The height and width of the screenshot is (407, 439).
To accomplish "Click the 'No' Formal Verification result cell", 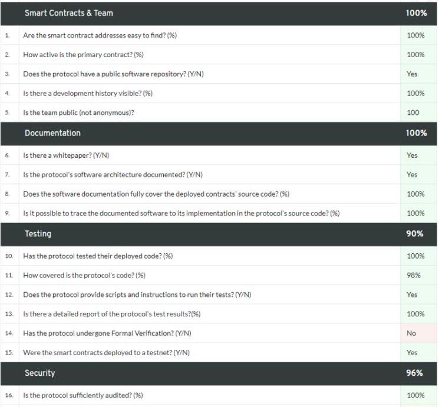I will (411, 333).
